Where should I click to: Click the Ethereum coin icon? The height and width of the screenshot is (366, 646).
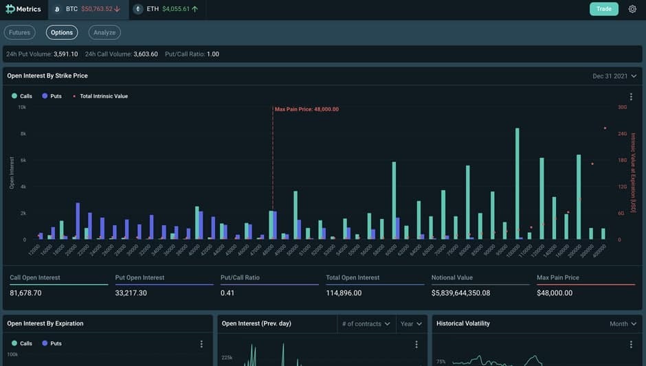(138, 9)
